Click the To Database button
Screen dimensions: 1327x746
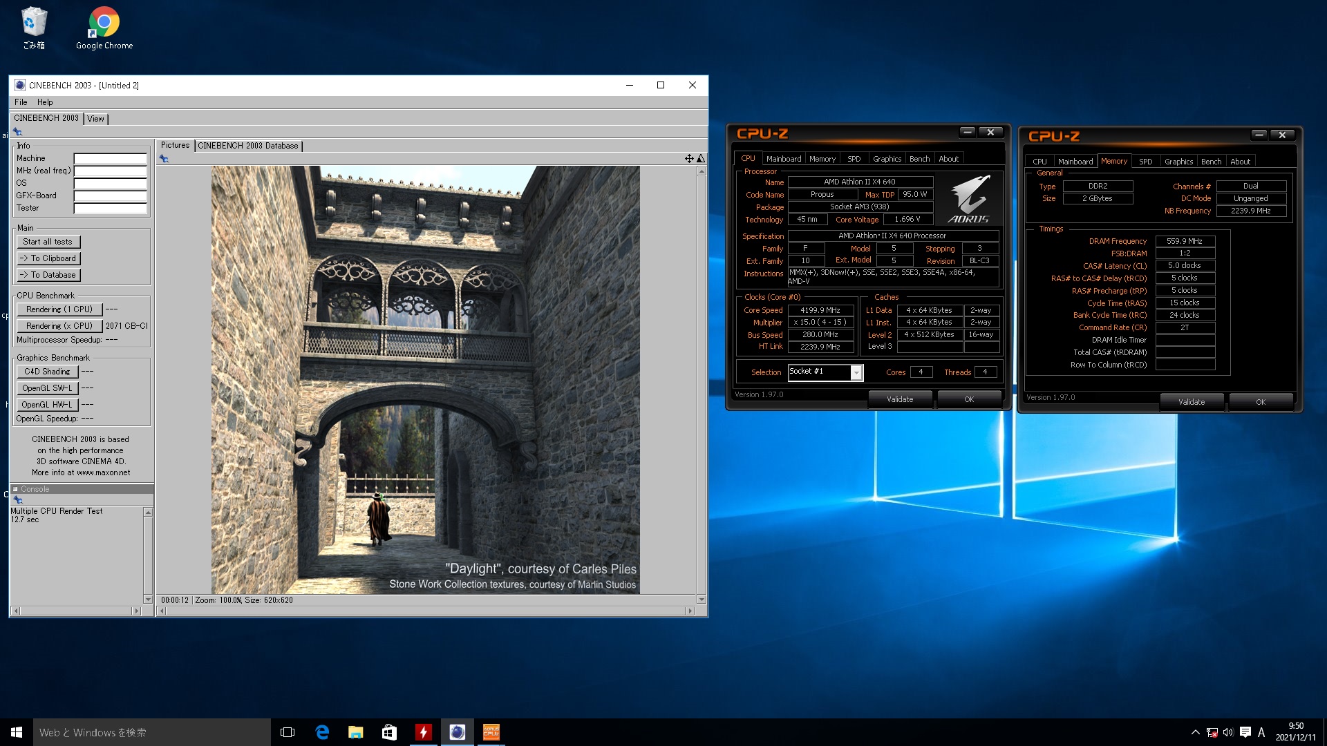coord(48,275)
